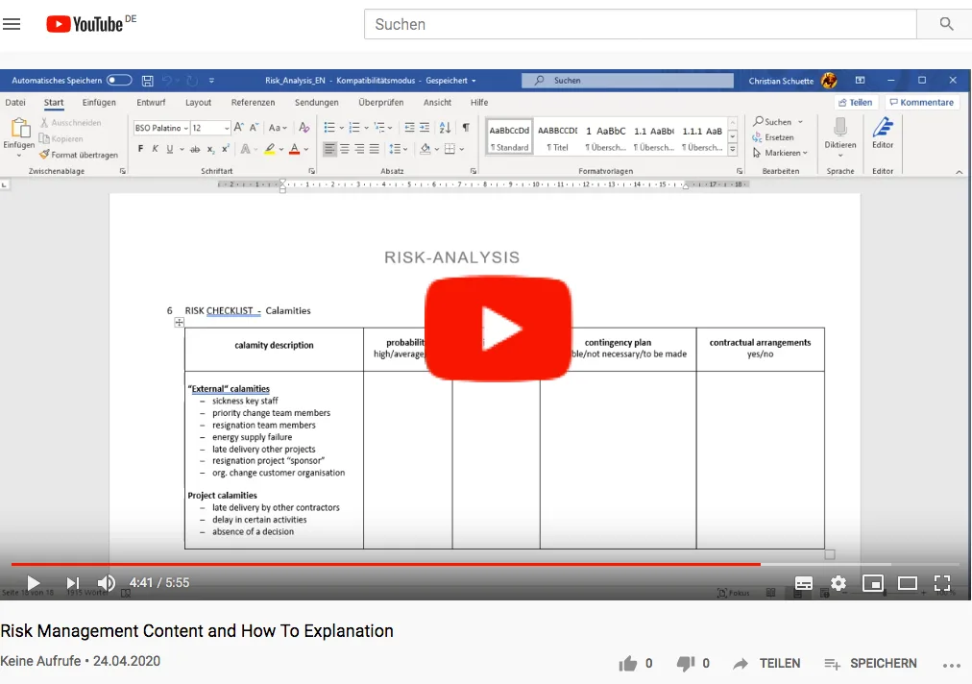The width and height of the screenshot is (972, 684).
Task: Toggle bold F formatting
Action: pyautogui.click(x=141, y=149)
